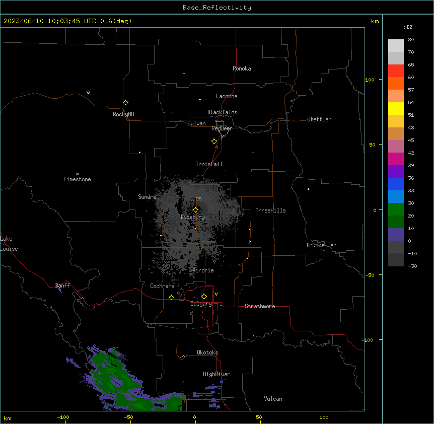
Task: Select the Innisfail label
Action: [209, 164]
